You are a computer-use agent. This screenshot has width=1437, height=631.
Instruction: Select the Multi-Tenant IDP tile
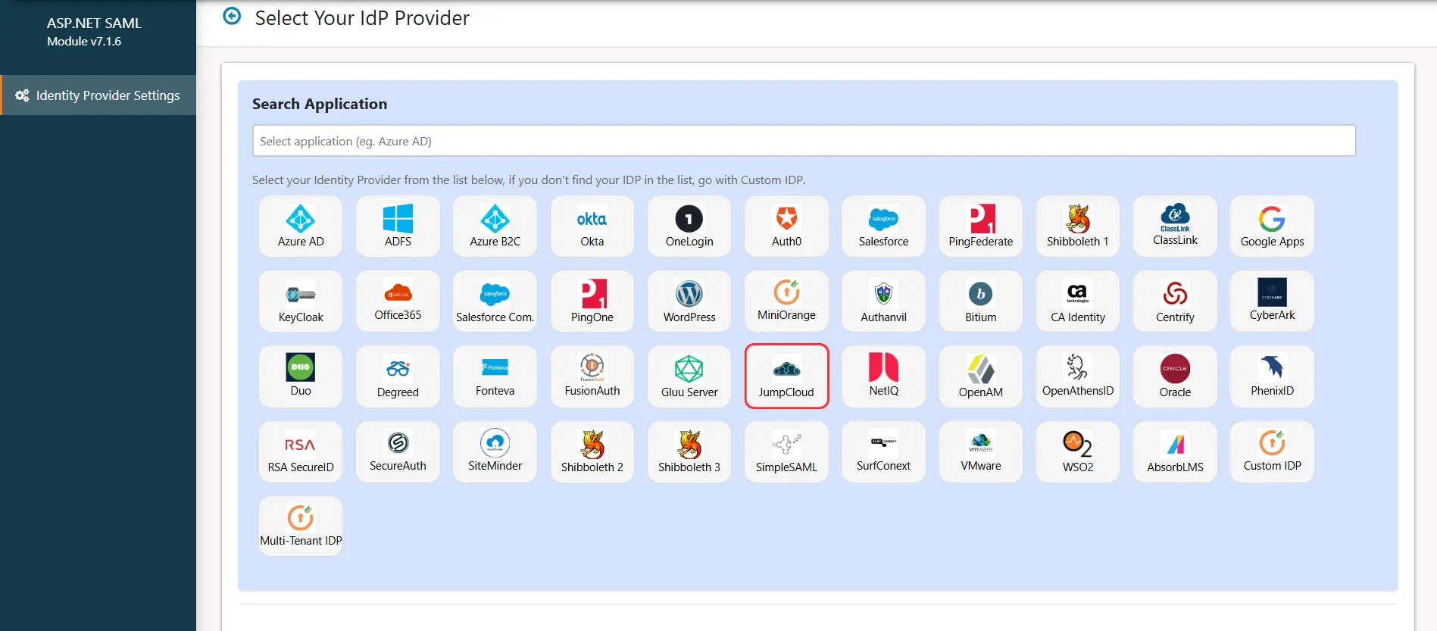tap(301, 526)
